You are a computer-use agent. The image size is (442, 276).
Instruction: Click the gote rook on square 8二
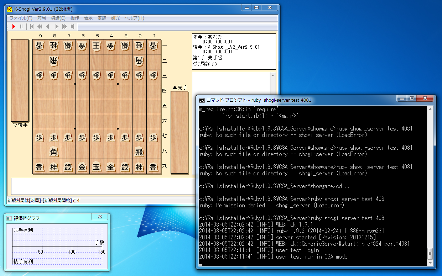(54, 62)
